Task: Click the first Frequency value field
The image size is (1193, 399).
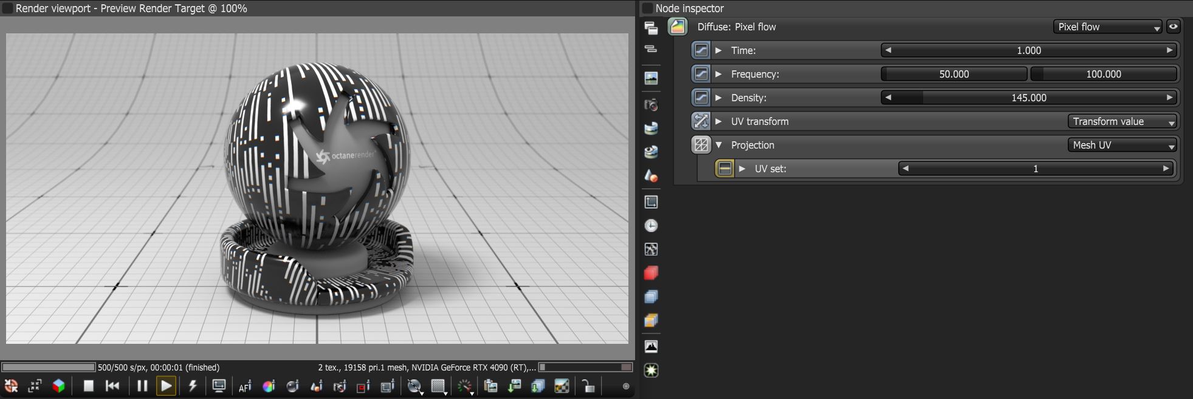Action: pos(954,74)
